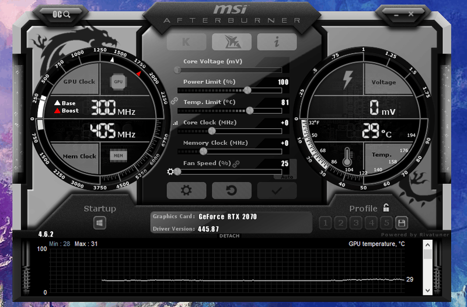This screenshot has width=467, height=307.
Task: Select profile slot 3
Action: pos(356,223)
